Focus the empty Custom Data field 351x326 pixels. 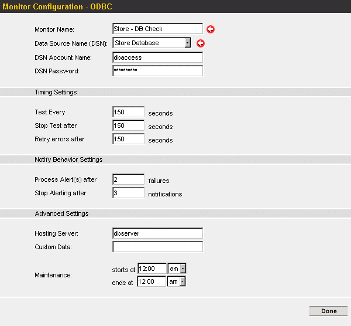(157, 247)
